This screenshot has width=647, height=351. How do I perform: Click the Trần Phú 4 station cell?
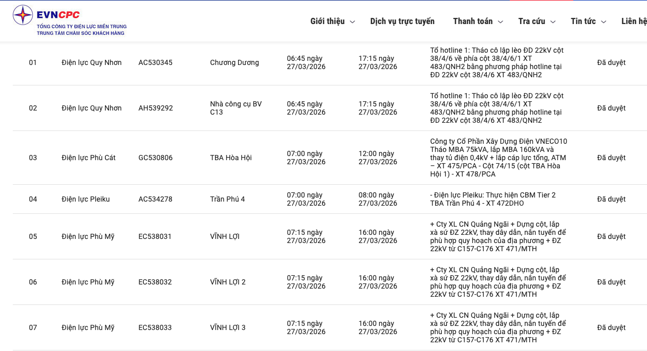pos(227,199)
